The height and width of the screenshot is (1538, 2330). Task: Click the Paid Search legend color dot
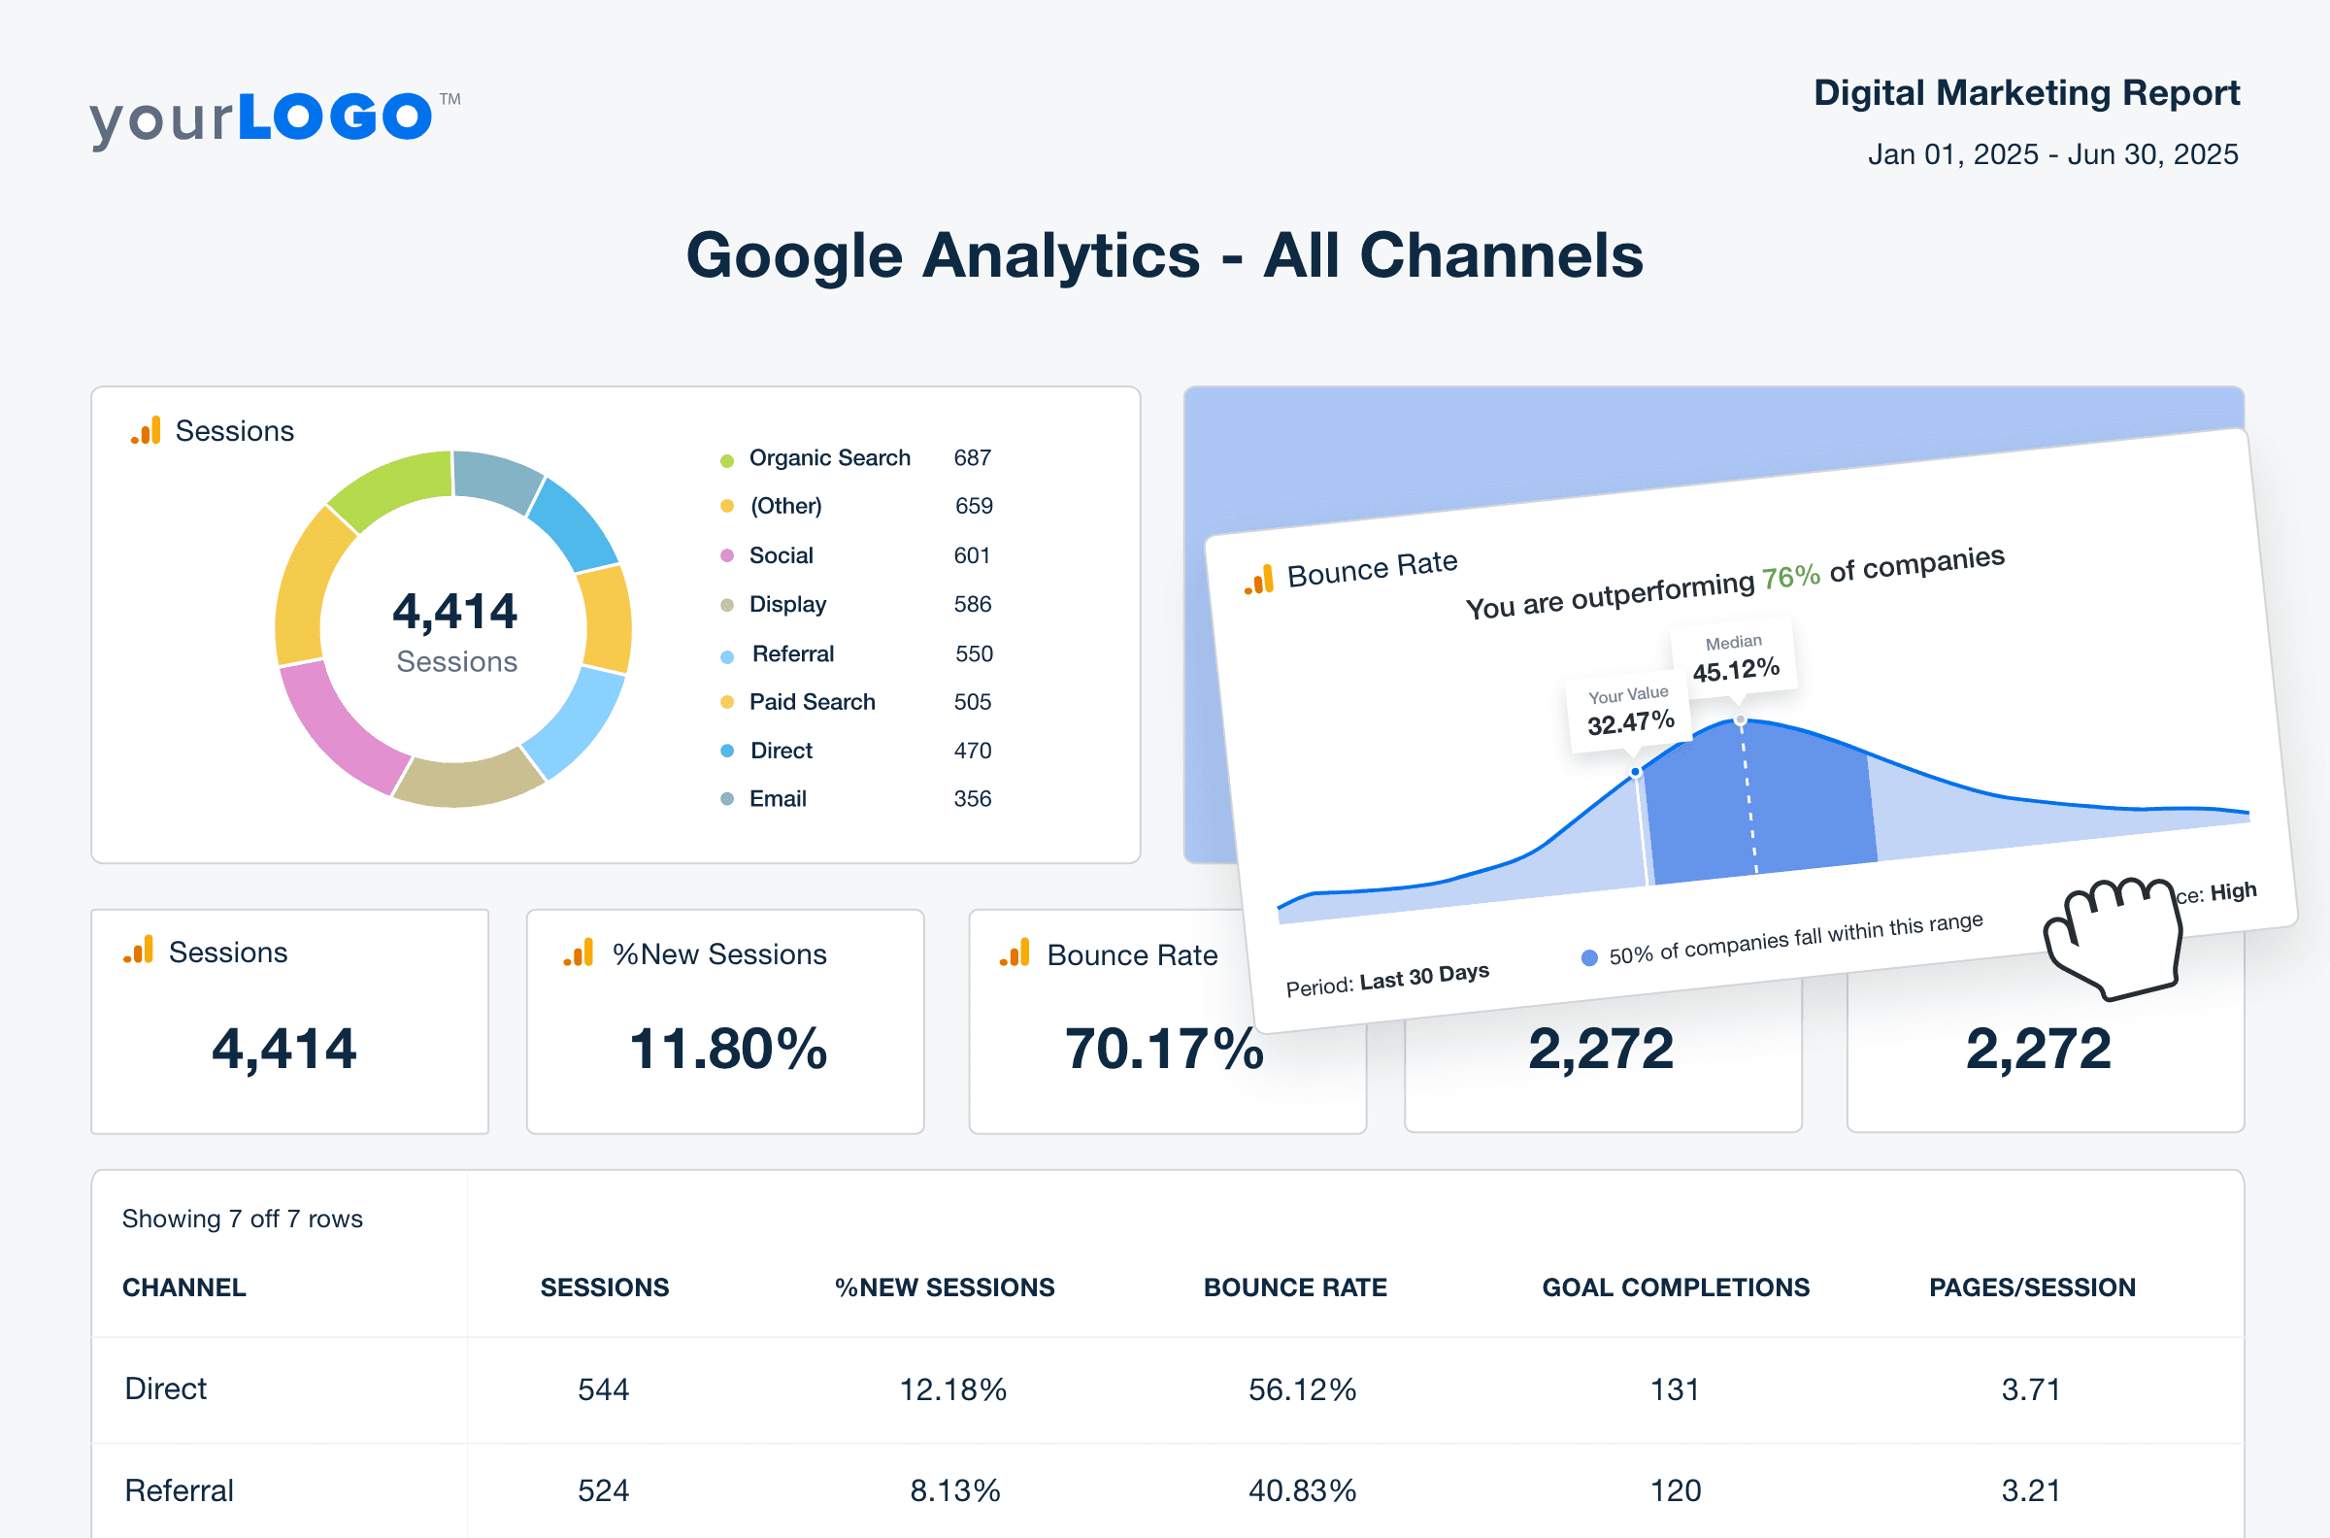click(726, 701)
